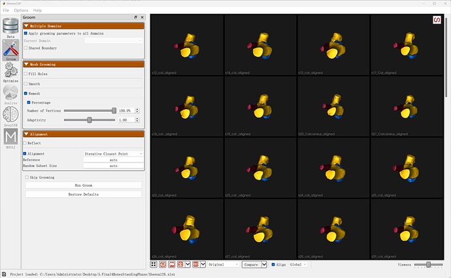
Task: Click the Adaptivity value field
Action: pyautogui.click(x=127, y=120)
